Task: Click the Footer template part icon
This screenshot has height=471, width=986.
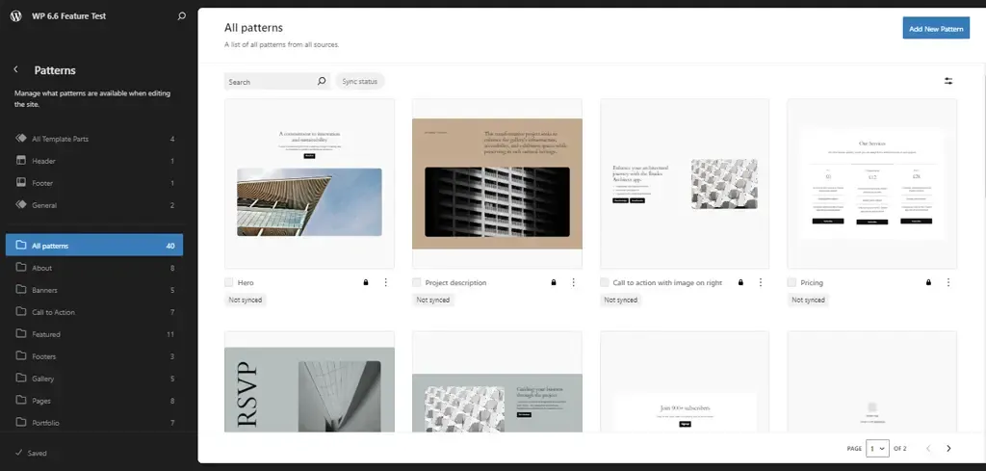Action: [x=21, y=182]
